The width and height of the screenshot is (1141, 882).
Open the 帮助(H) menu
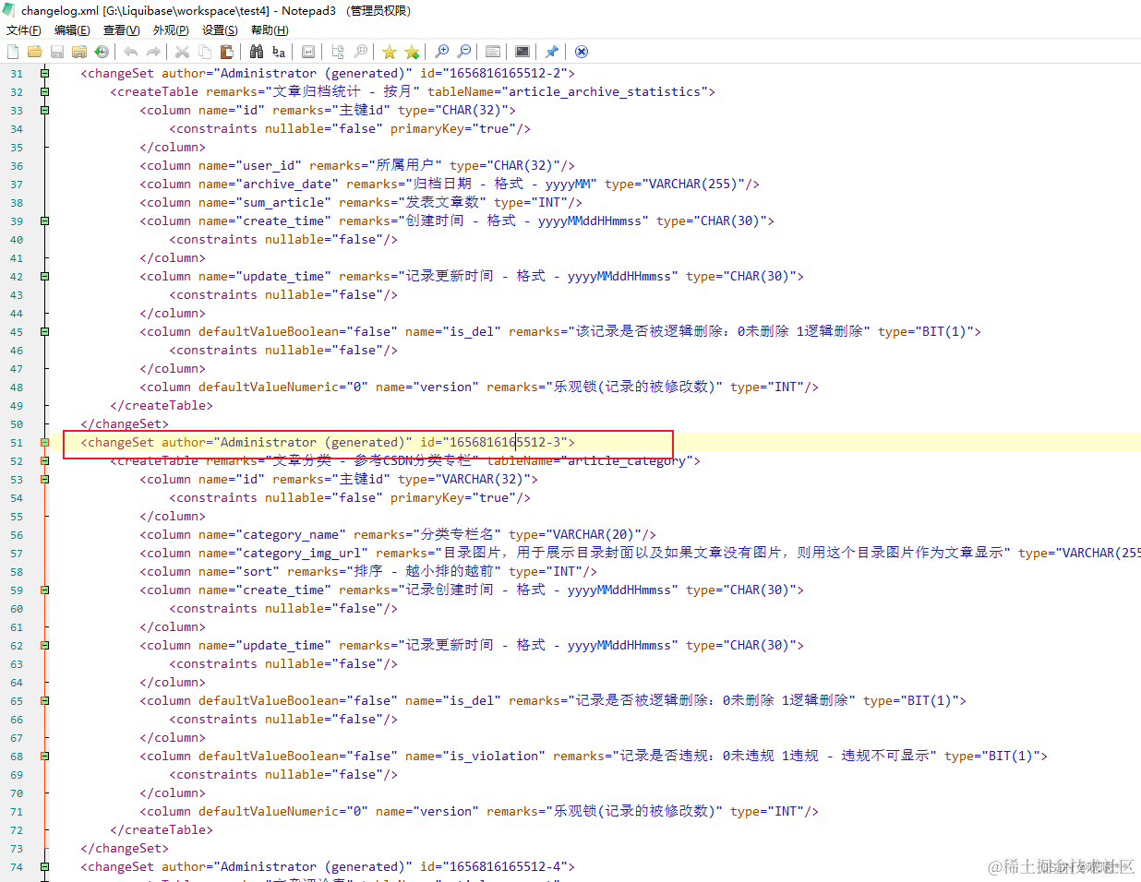(x=270, y=30)
